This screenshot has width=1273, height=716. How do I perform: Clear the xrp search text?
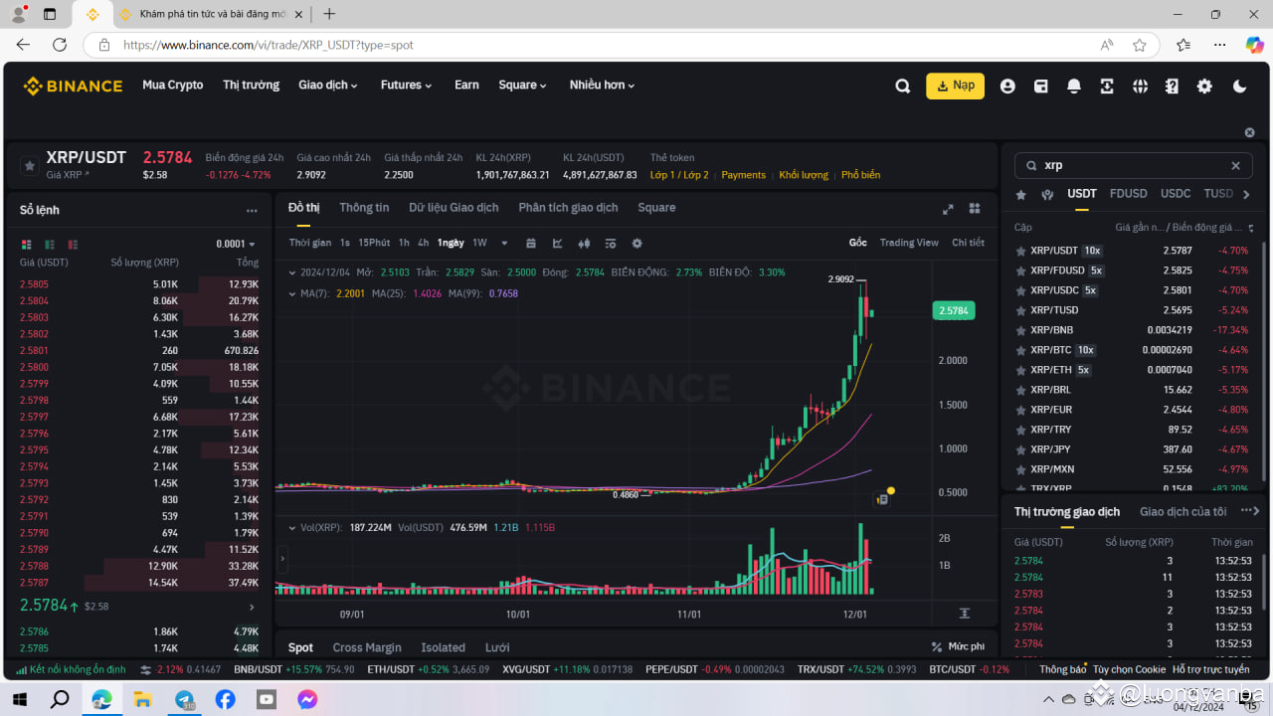[x=1236, y=166]
